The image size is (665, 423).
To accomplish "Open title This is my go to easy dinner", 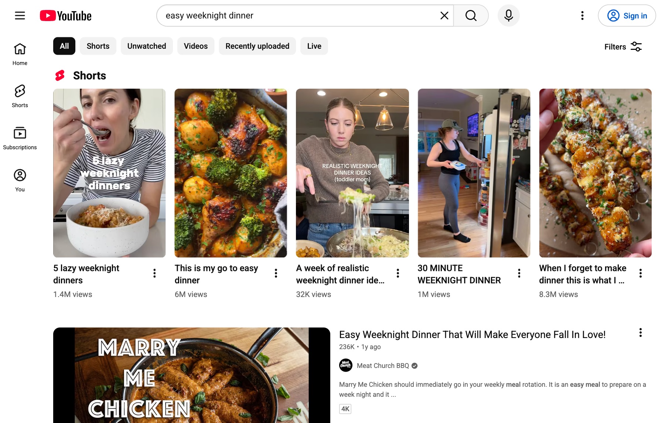I will [x=216, y=274].
